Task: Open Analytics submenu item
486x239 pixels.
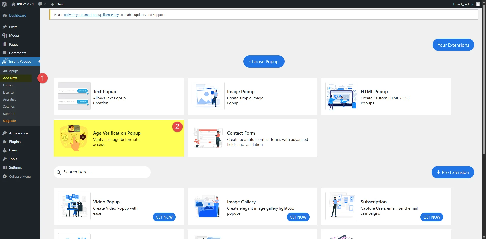Action: pyautogui.click(x=9, y=99)
